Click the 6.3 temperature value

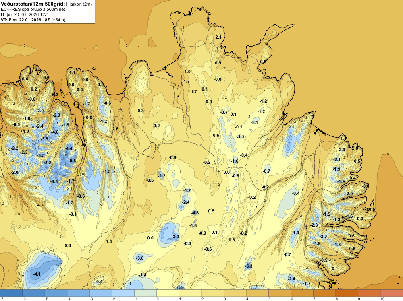55,95
